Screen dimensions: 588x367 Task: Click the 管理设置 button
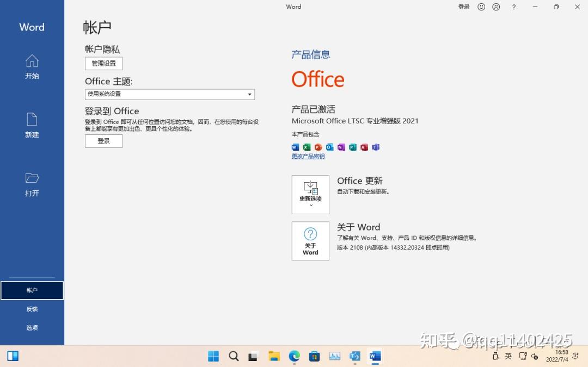tap(103, 63)
